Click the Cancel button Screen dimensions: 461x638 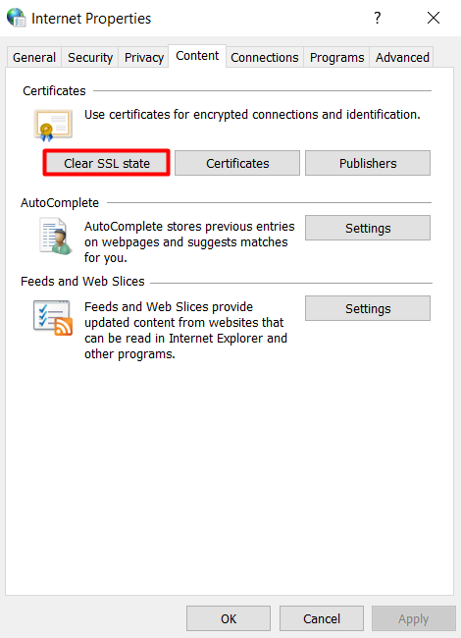(322, 618)
